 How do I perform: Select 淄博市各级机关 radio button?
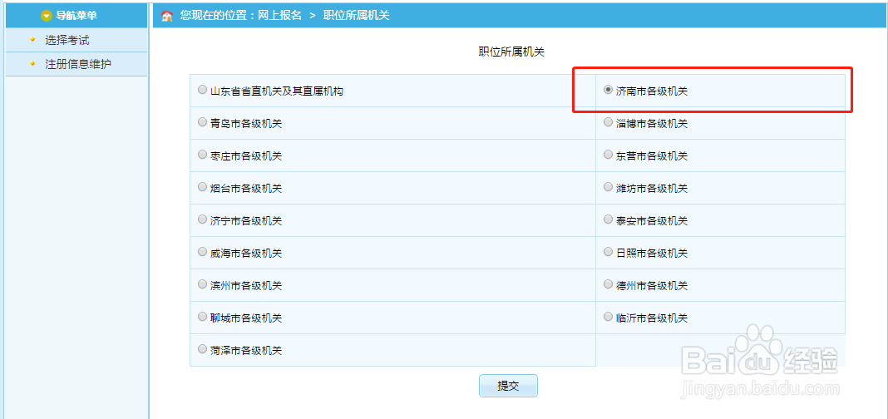tap(609, 121)
